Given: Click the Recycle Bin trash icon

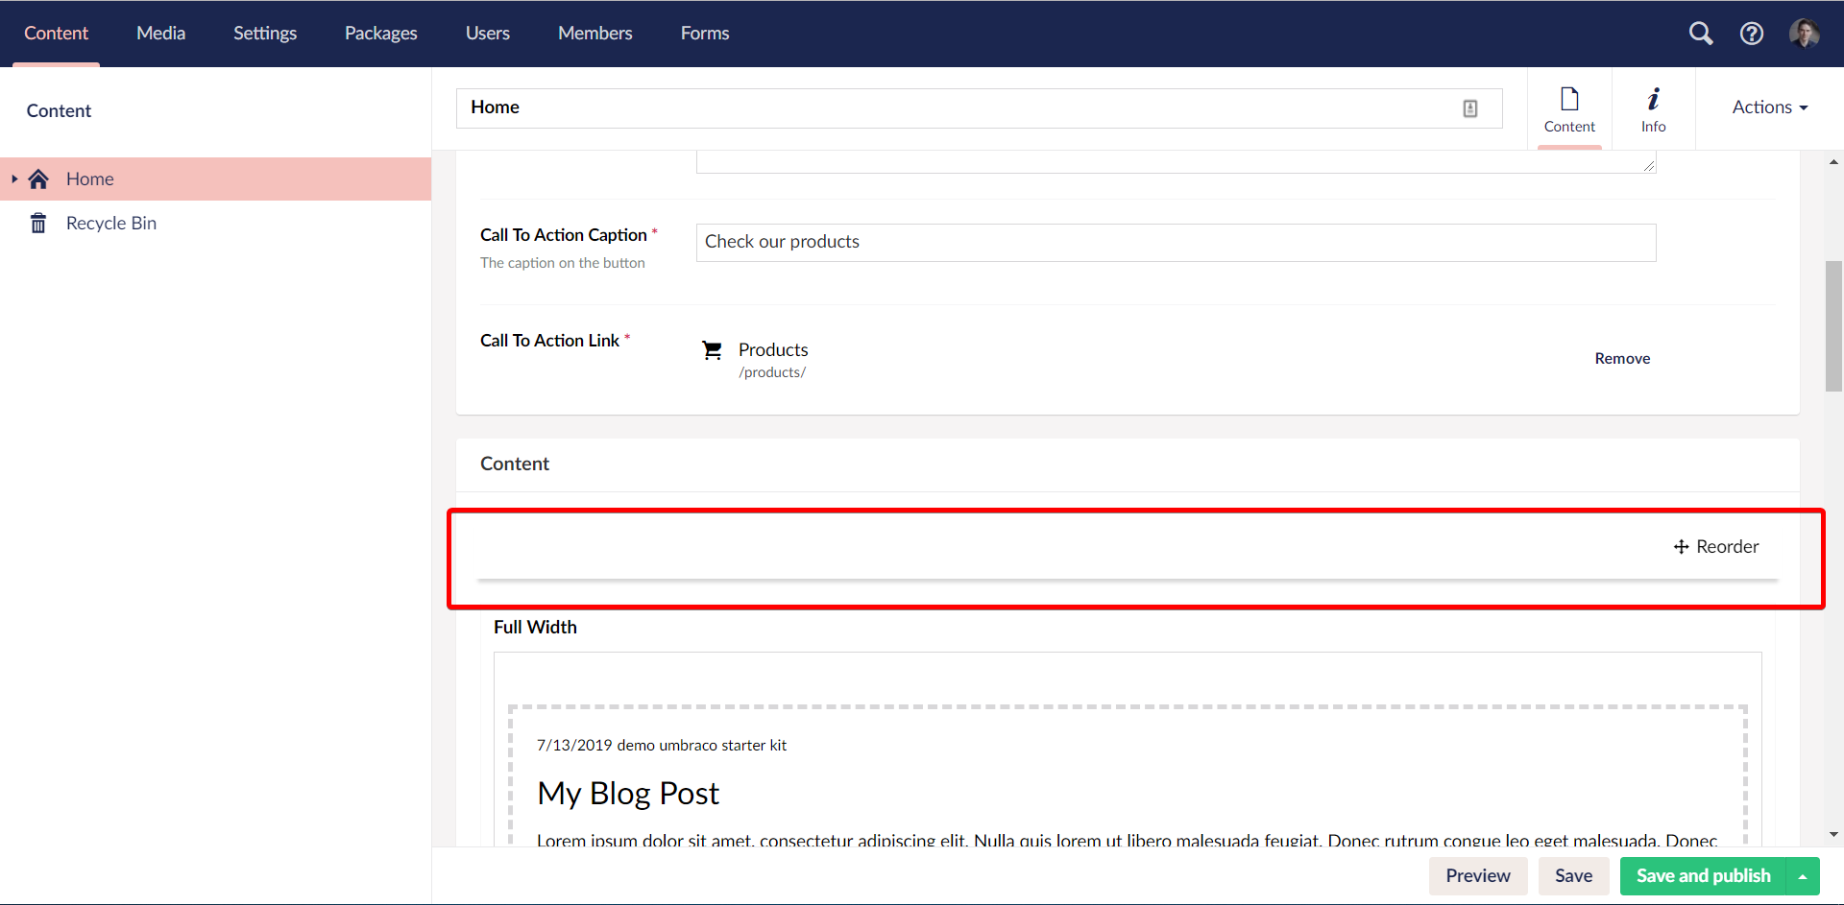Looking at the screenshot, I should point(38,224).
